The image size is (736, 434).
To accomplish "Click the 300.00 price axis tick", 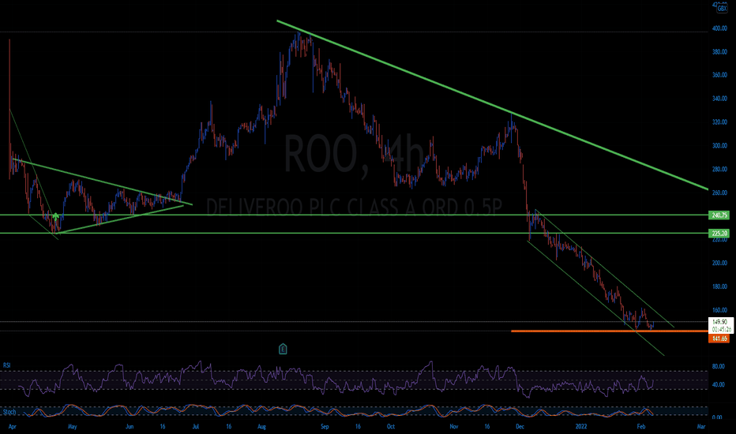I will click(719, 145).
